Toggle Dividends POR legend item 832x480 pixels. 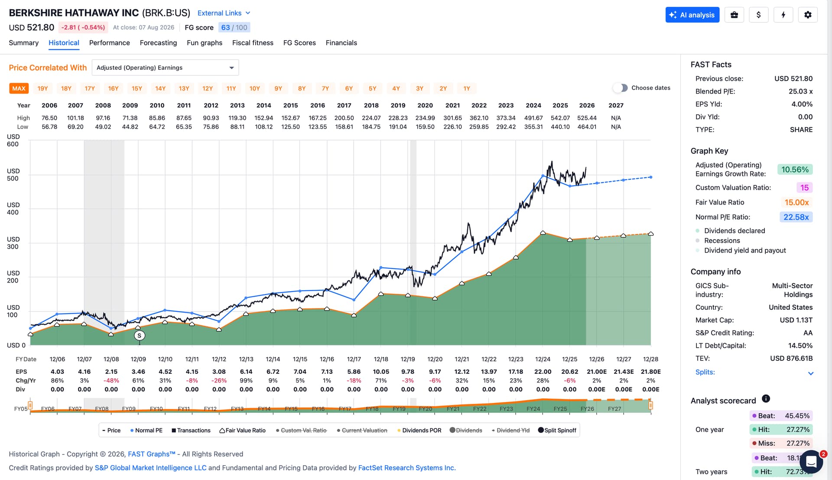(x=419, y=430)
